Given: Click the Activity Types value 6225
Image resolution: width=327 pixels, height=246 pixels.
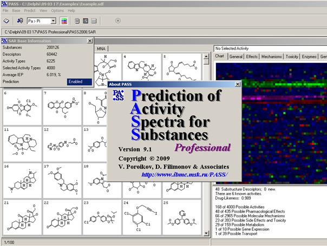Looking at the screenshot, I should [51, 61].
